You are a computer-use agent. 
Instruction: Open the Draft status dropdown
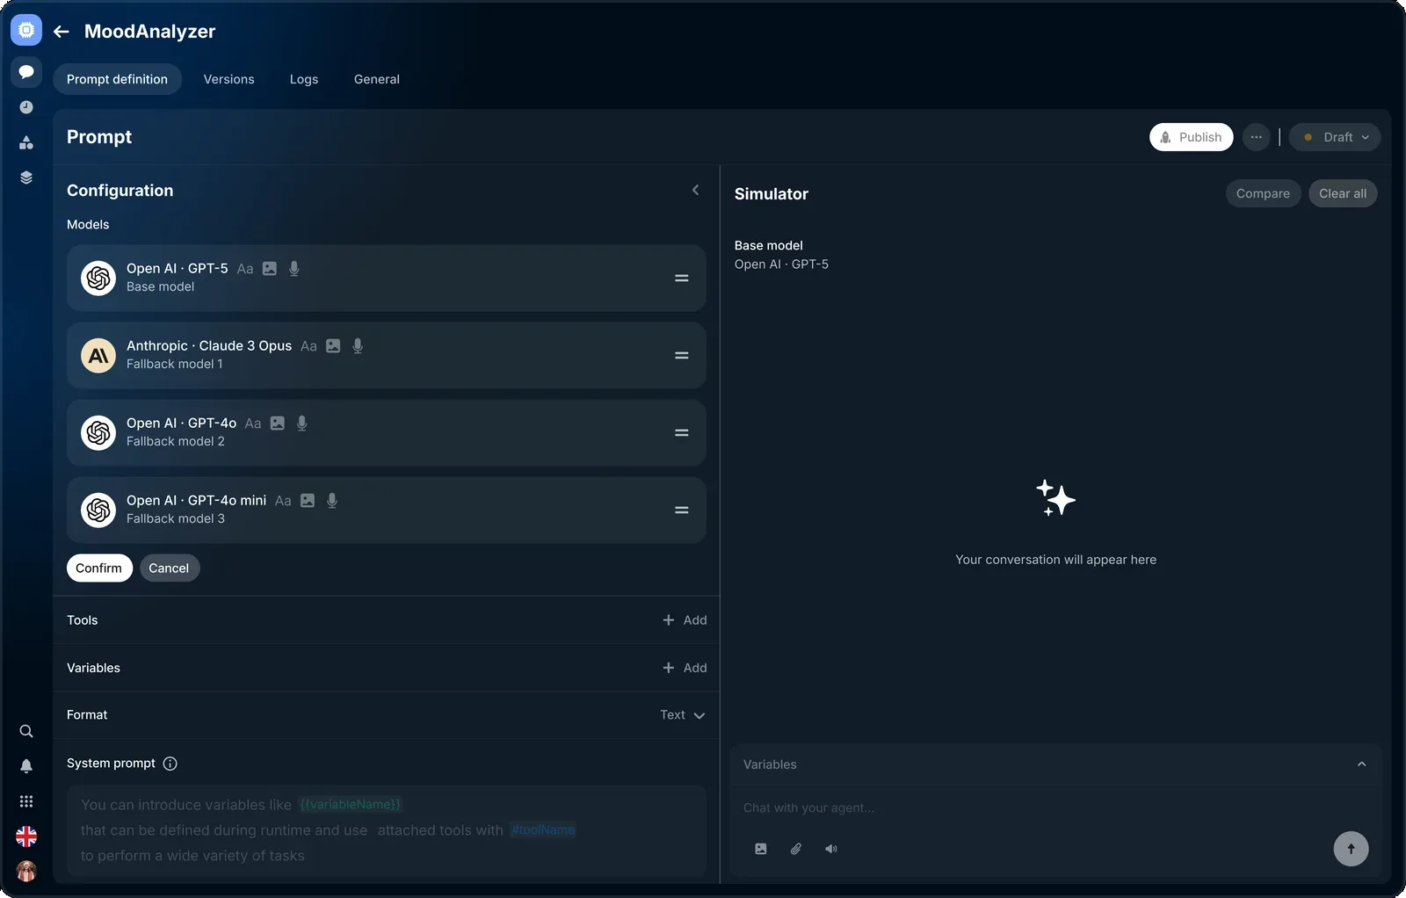coord(1335,137)
